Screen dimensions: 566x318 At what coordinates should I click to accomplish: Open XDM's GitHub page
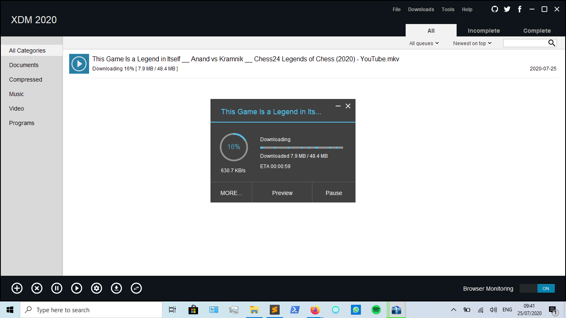tap(494, 9)
